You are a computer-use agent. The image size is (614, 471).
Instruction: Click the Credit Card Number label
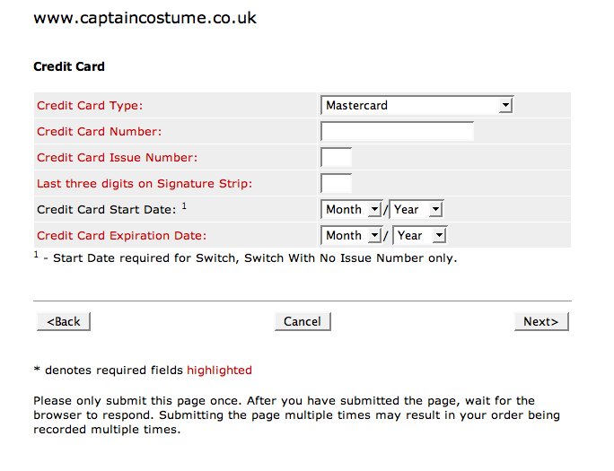(x=99, y=132)
